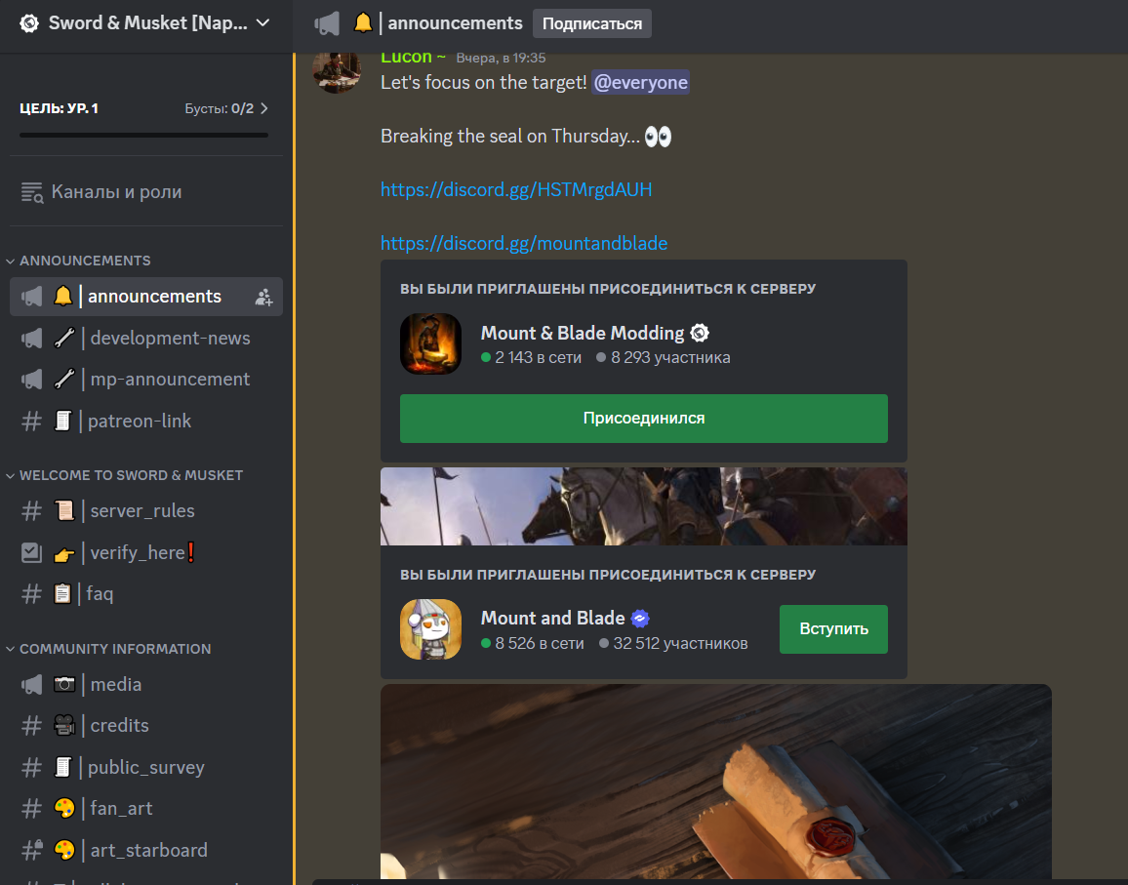Click the Mount & Blade Modding server icon

(430, 343)
